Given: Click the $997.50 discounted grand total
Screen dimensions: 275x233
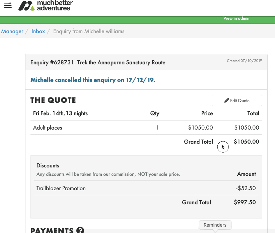Looking at the screenshot, I should (245, 202).
